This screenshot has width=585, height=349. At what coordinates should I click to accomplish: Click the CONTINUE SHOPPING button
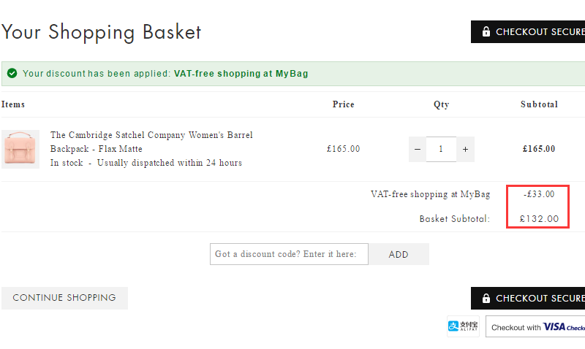pos(64,298)
